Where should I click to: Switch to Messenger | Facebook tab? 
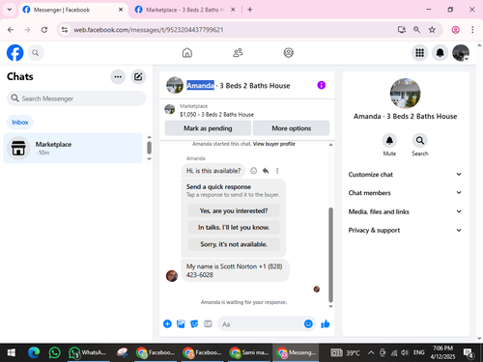pyautogui.click(x=73, y=10)
